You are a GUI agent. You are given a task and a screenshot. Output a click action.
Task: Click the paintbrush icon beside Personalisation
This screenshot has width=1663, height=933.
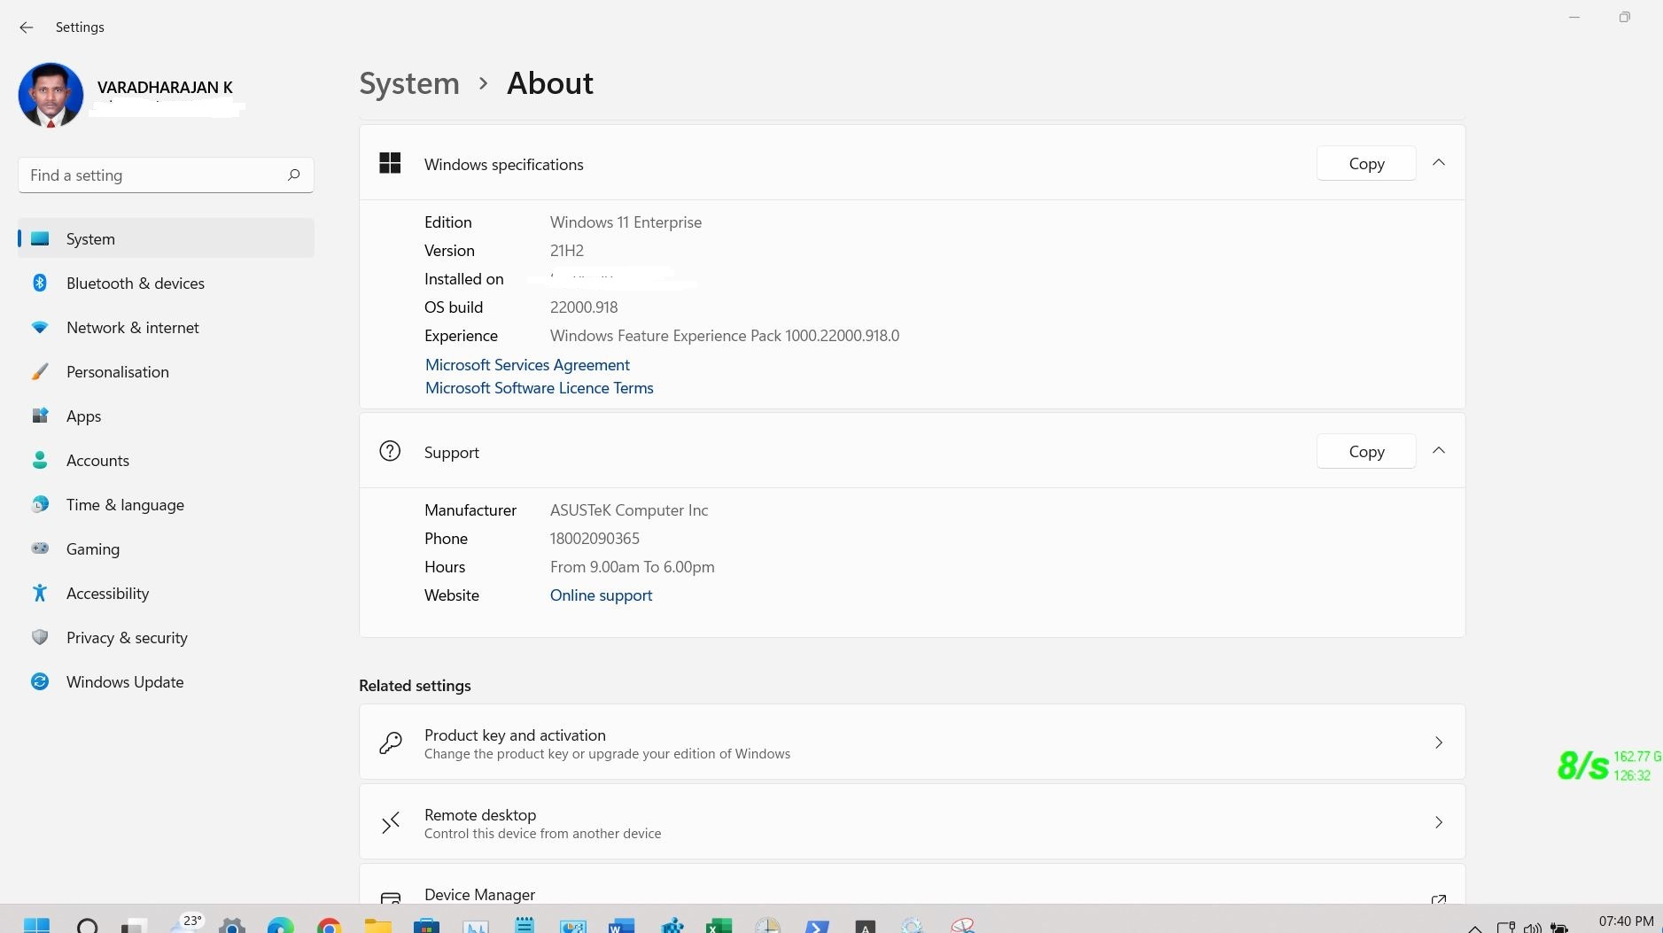40,371
